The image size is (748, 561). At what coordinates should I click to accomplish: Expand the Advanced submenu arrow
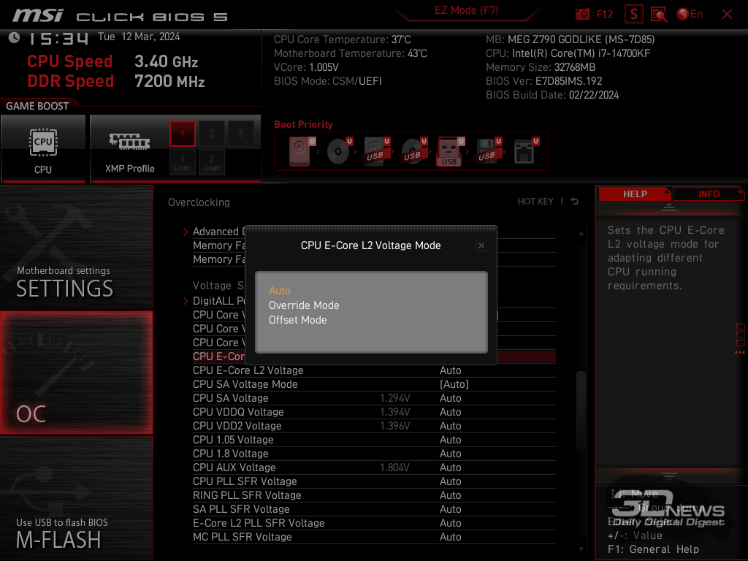186,232
